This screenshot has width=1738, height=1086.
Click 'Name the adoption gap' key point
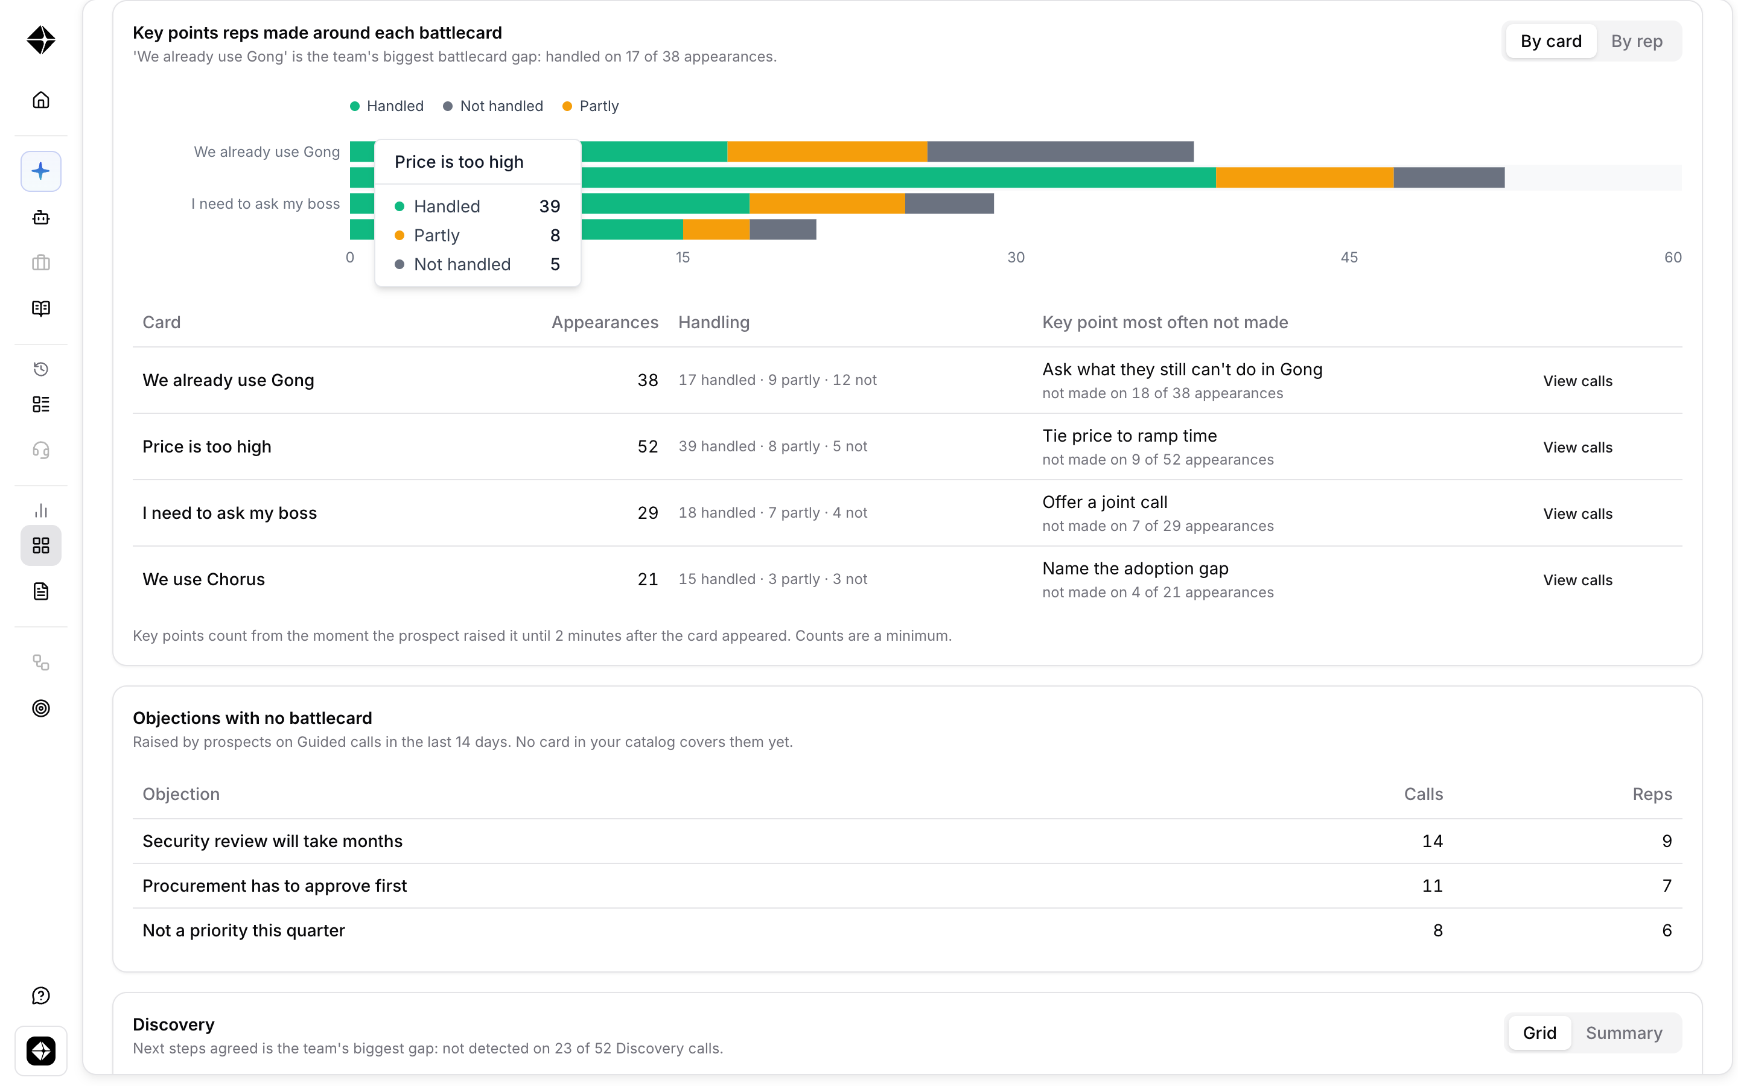point(1135,568)
